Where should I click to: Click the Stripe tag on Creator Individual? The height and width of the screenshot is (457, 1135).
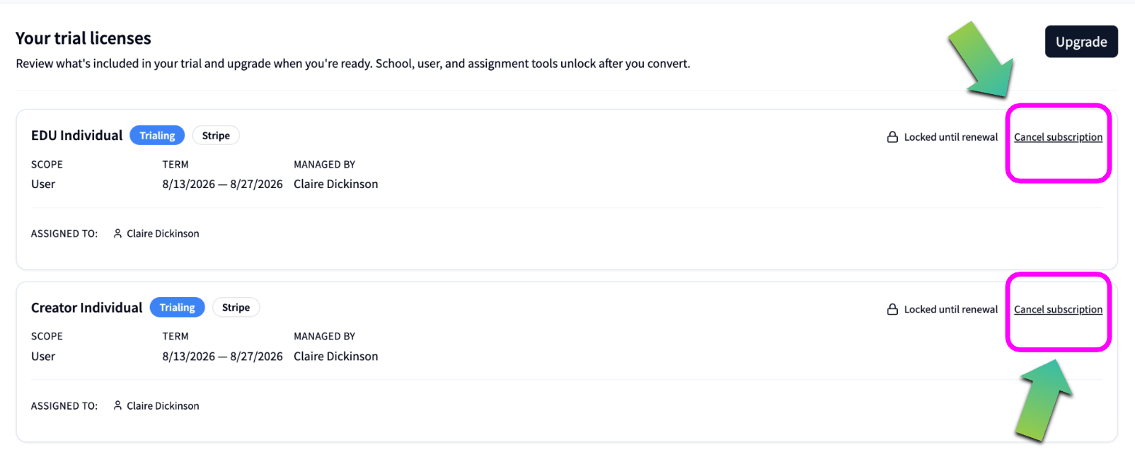click(236, 308)
